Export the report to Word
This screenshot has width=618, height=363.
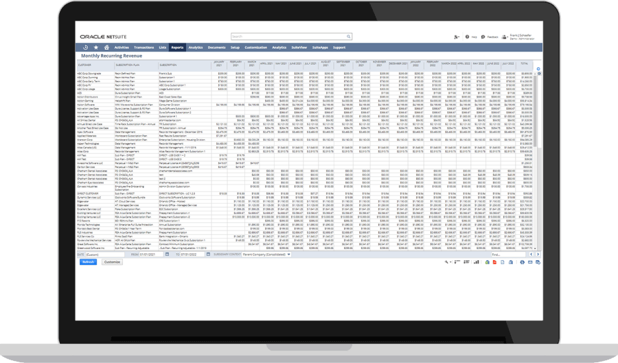[511, 262]
